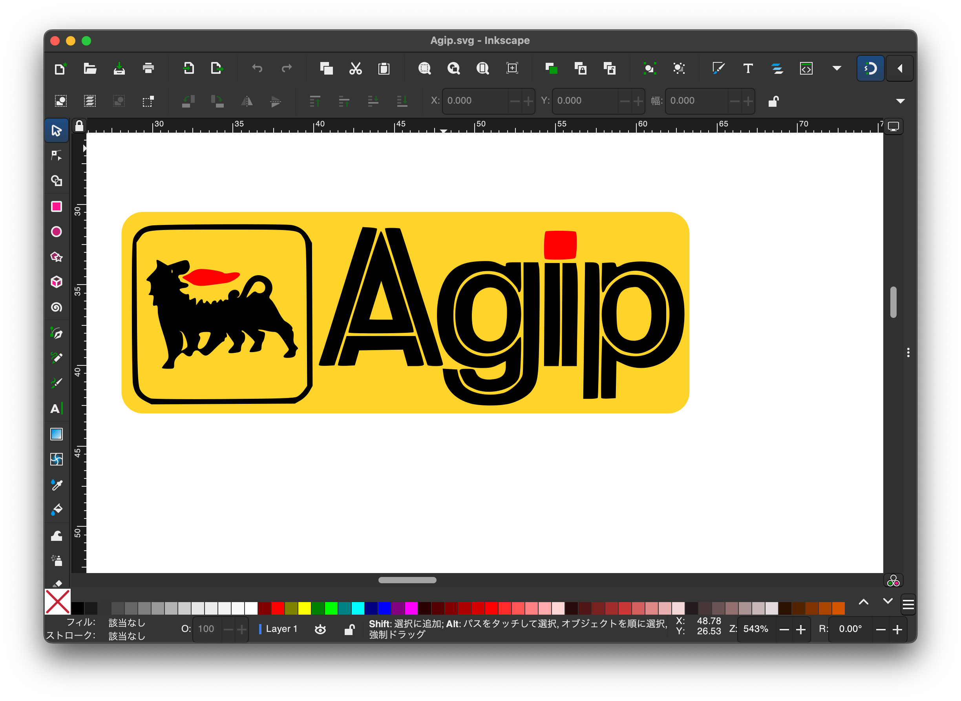Image resolution: width=961 pixels, height=701 pixels.
Task: Click the Save document icon
Action: tap(119, 68)
